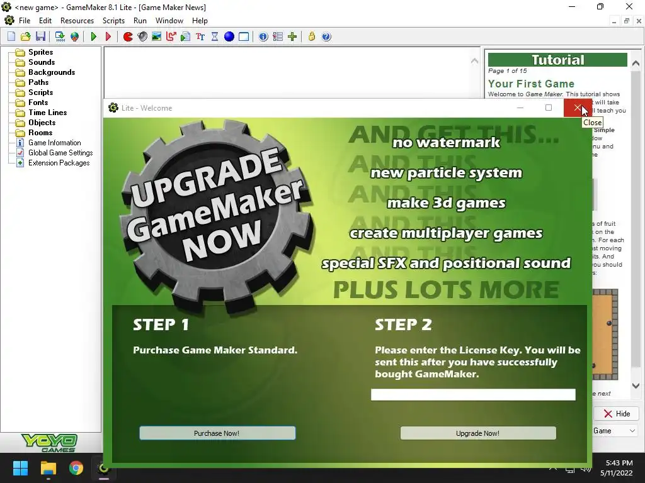This screenshot has height=483, width=645.
Task: Create a sprite using Pac-Man icon
Action: pyautogui.click(x=128, y=36)
